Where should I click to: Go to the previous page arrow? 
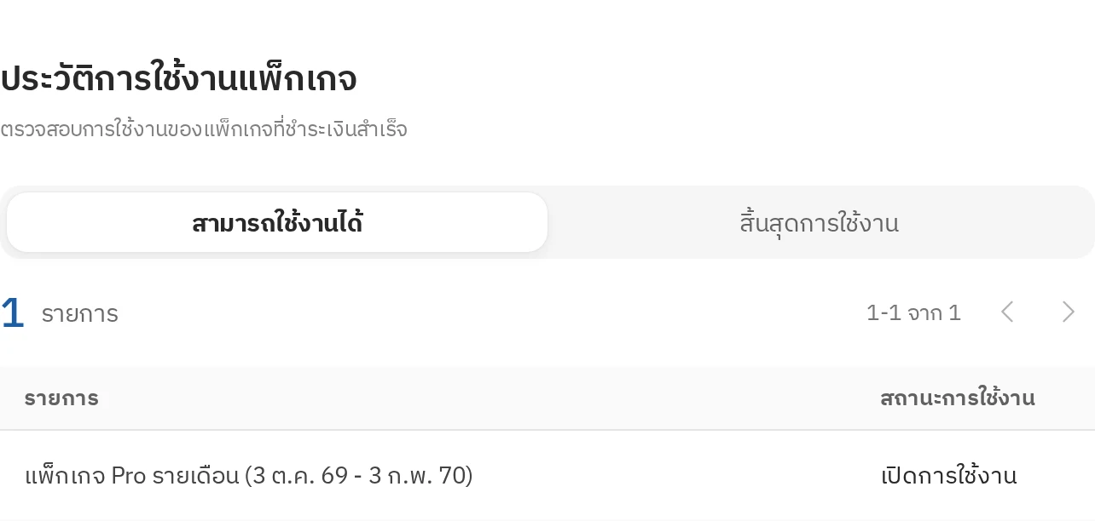(x=1007, y=312)
